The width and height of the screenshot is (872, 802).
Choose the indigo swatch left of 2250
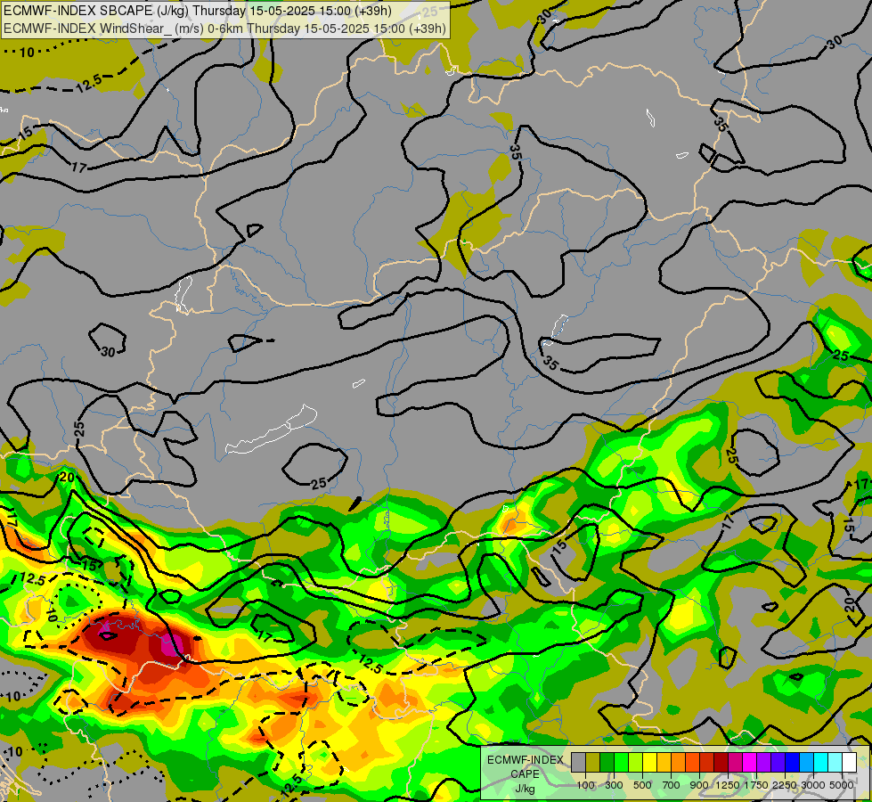point(778,762)
